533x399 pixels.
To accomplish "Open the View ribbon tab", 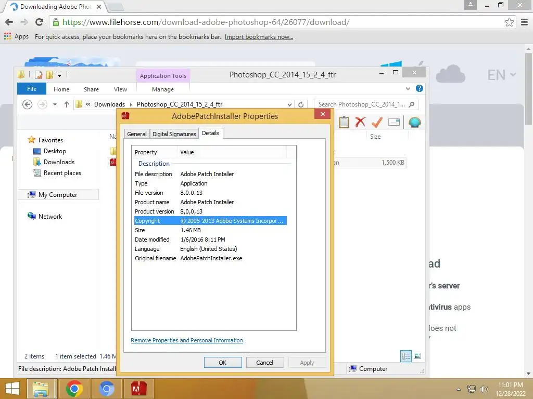I will click(x=120, y=89).
